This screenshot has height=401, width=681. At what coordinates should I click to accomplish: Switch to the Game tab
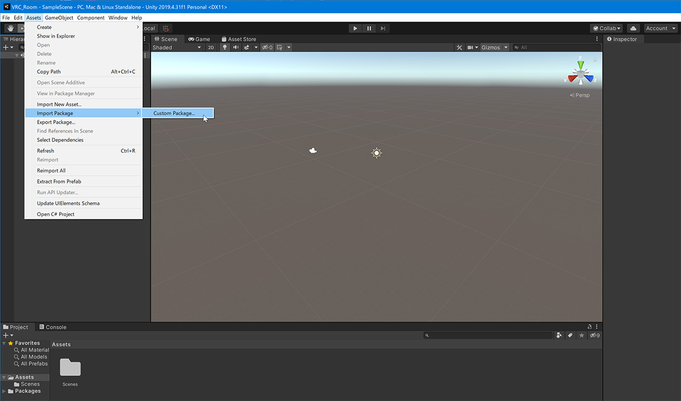(199, 39)
